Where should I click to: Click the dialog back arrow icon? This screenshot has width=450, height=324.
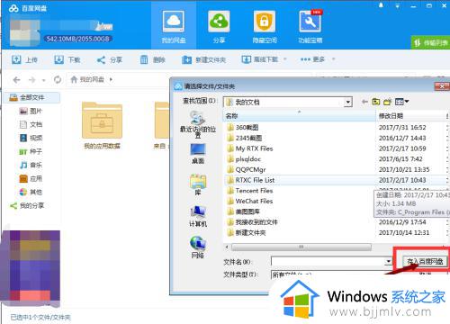pos(364,102)
